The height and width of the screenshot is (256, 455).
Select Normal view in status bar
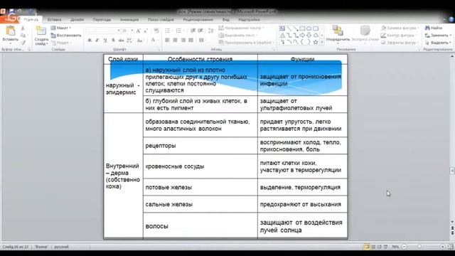click(367, 247)
